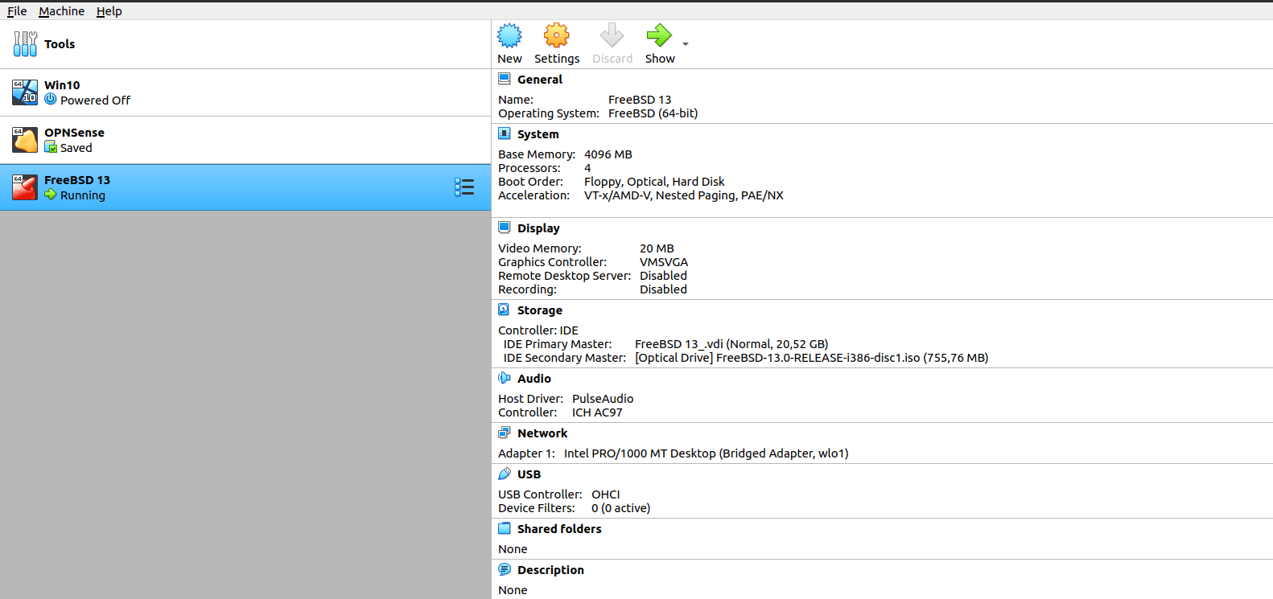Click the Floppy, Optical, Hard Disk boot order

tap(654, 182)
